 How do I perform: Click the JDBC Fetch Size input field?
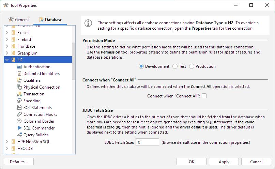pyautogui.click(x=147, y=142)
